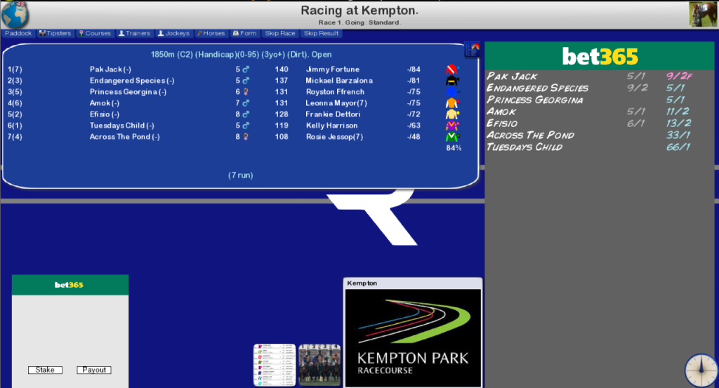Open the horse portrait icon at top-right
Image resolution: width=719 pixels, height=388 pixels.
(704, 14)
